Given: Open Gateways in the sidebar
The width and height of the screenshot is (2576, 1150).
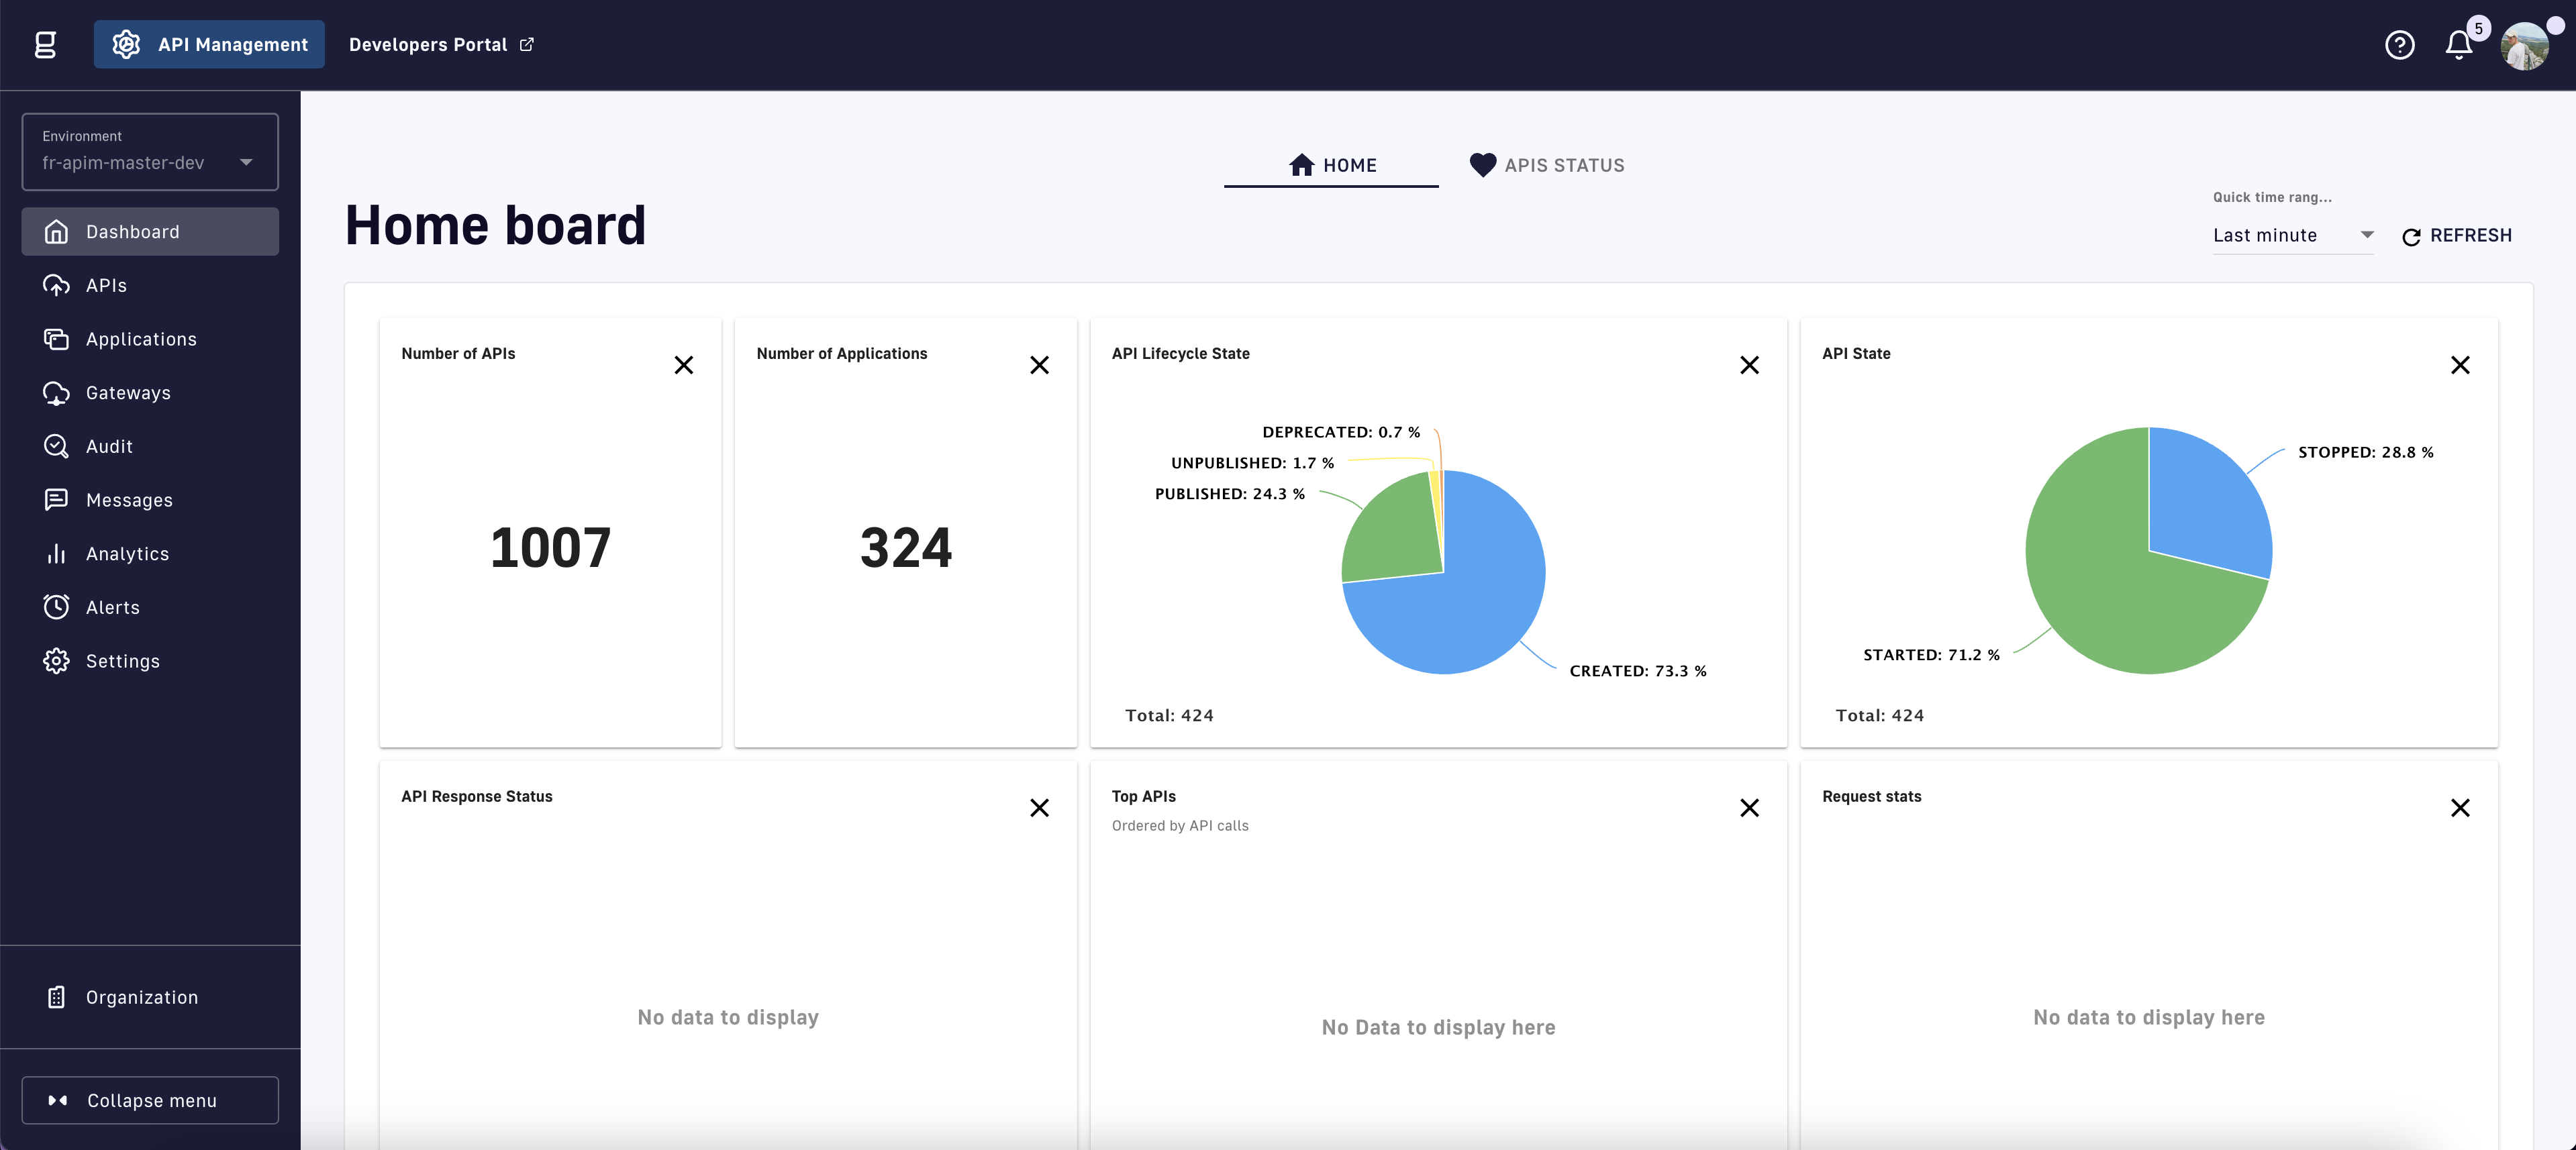Looking at the screenshot, I should click(128, 393).
